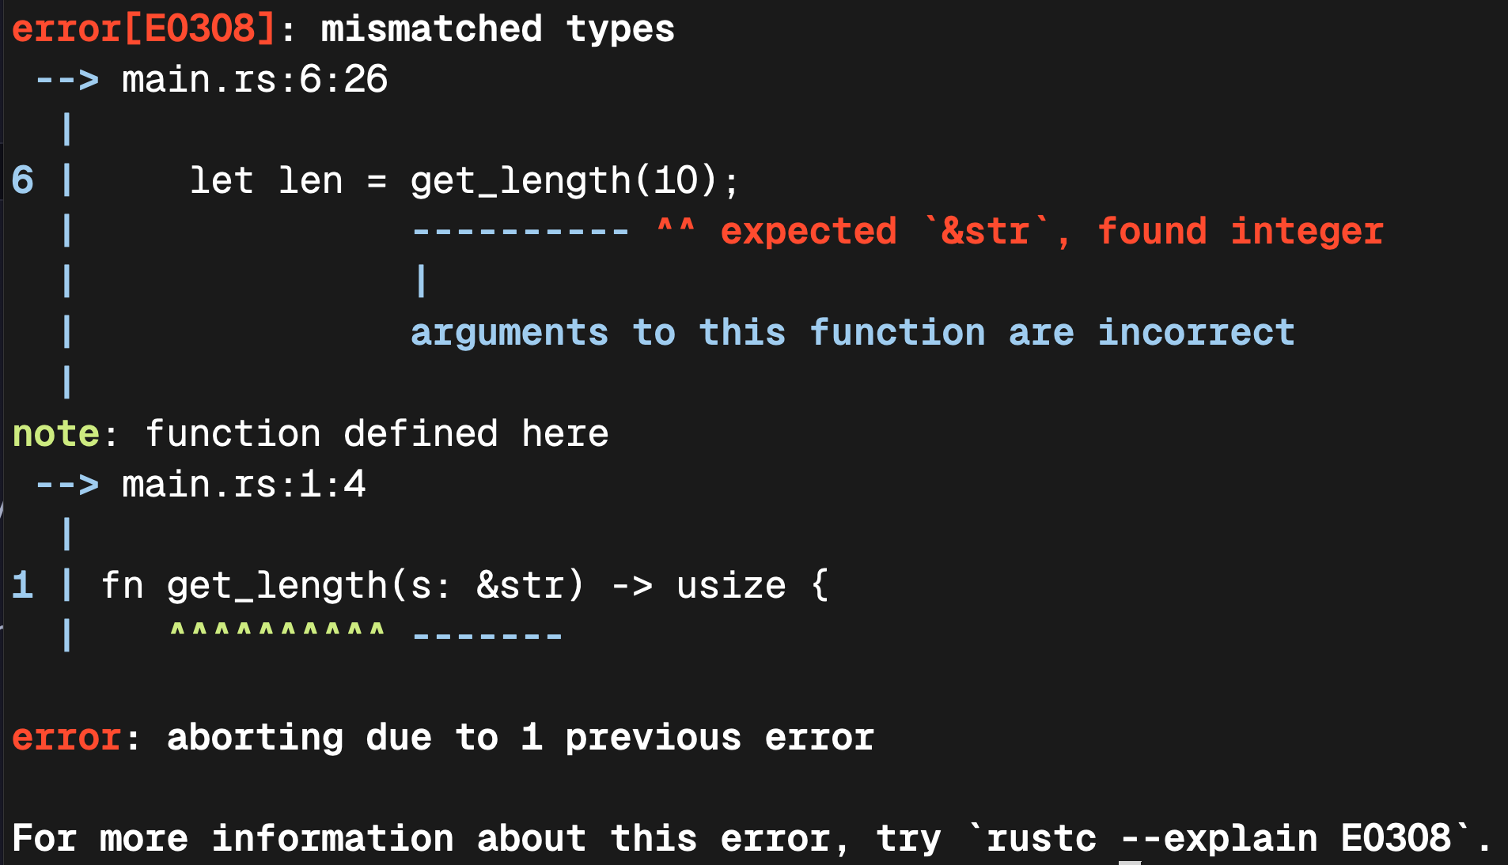Click the "fn" keyword in the function signature
1508x865 pixels.
[x=122, y=586]
